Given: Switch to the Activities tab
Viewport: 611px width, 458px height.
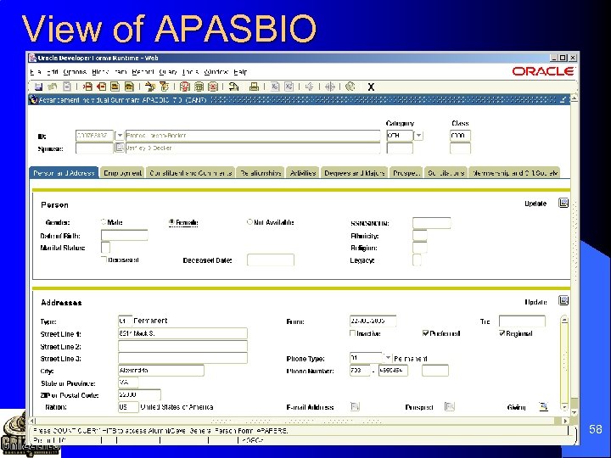Looking at the screenshot, I should click(x=303, y=173).
